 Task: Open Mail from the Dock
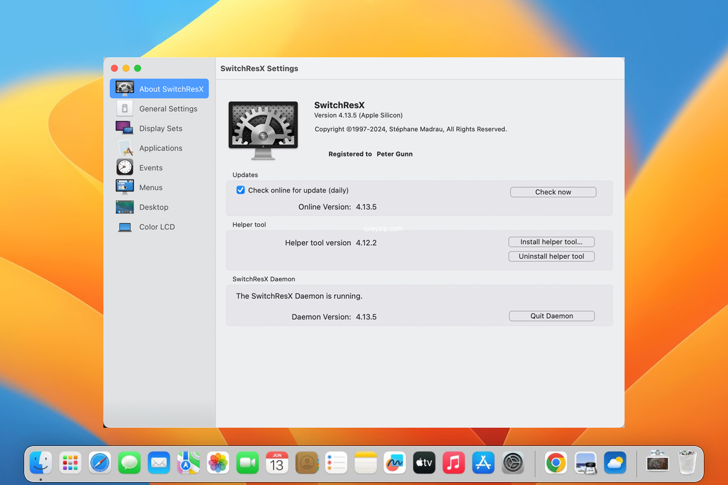click(159, 463)
